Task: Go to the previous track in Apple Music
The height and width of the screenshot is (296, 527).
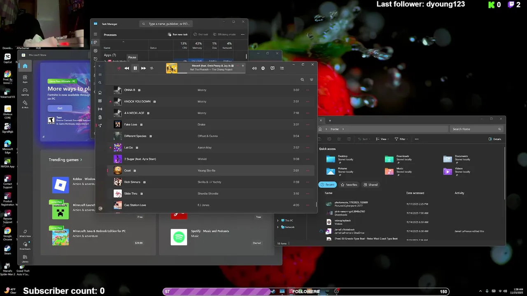Action: tap(127, 68)
